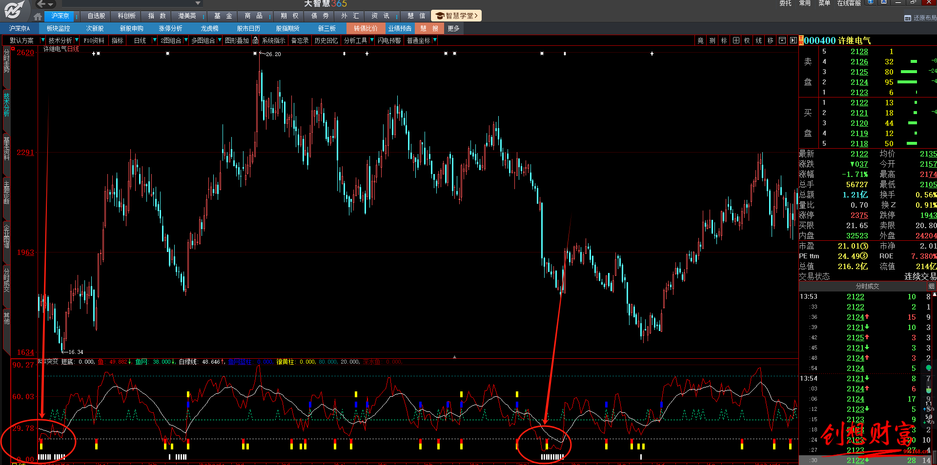Click the 指标 button
This screenshot has height=465, width=937.
pos(117,40)
